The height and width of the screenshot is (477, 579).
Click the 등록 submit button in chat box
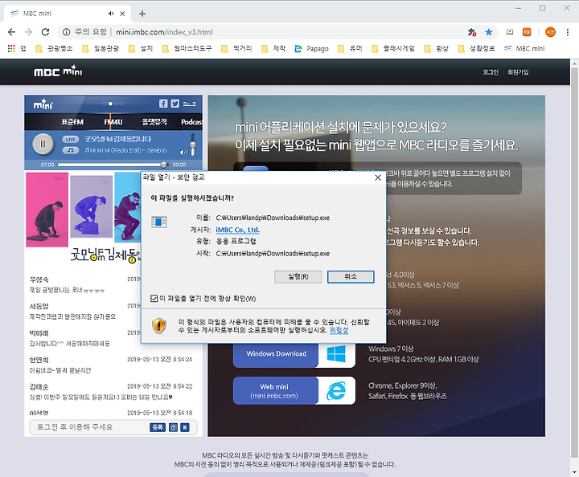[x=158, y=427]
